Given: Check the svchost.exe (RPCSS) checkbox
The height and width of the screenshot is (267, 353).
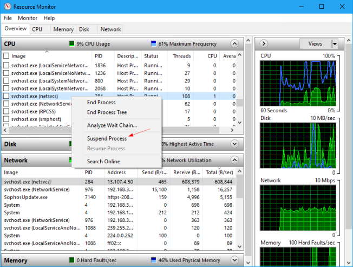Looking at the screenshot, I should tap(6, 111).
